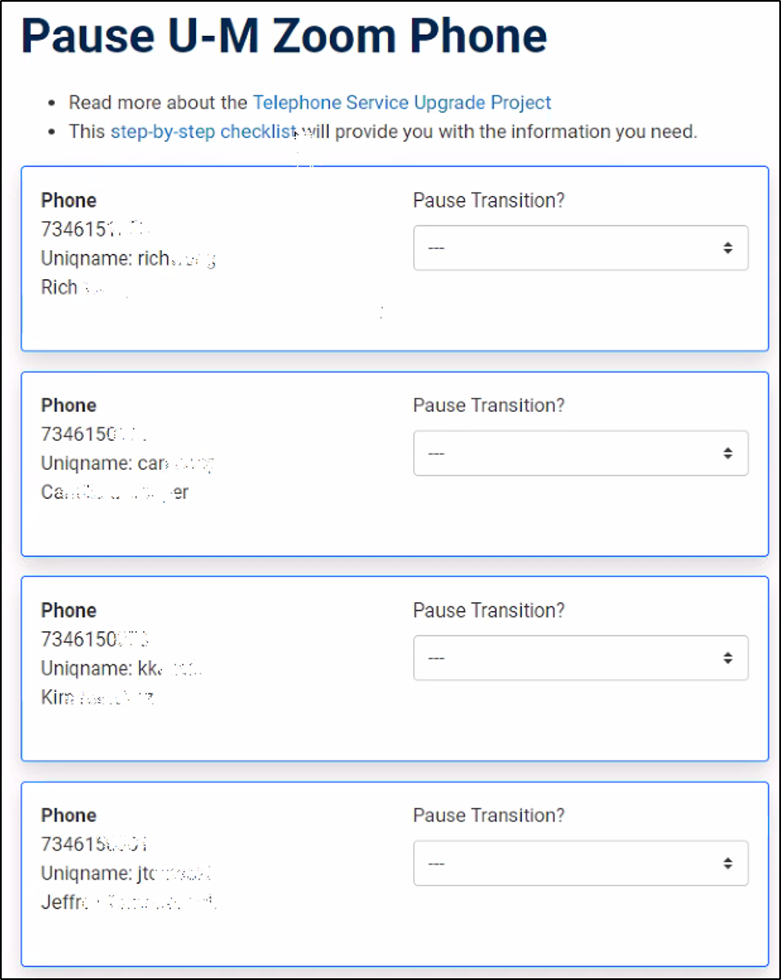Click the Uniqname line starting with can
This screenshot has height=980, width=781.
click(x=128, y=463)
